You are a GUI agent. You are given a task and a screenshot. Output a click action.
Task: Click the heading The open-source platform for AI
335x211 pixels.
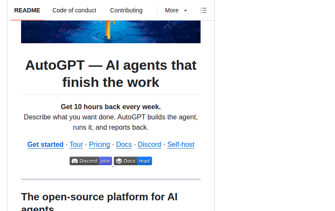pos(99,201)
